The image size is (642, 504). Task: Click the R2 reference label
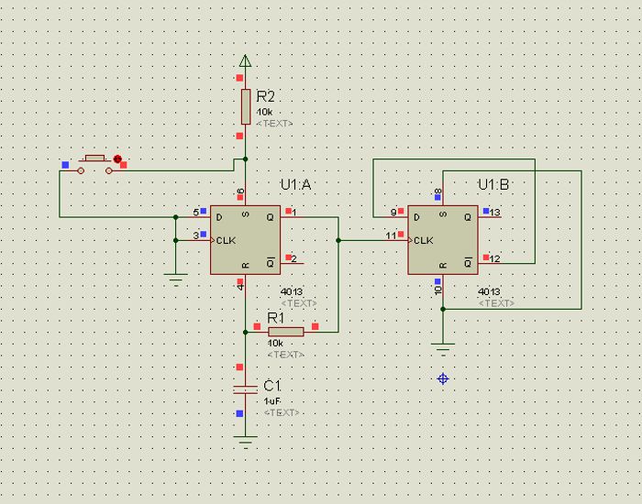265,96
